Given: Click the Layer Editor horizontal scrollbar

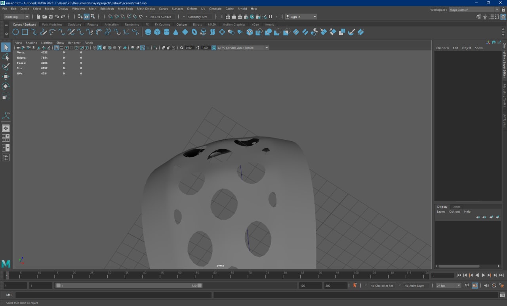Looking at the screenshot, I should 459,266.
